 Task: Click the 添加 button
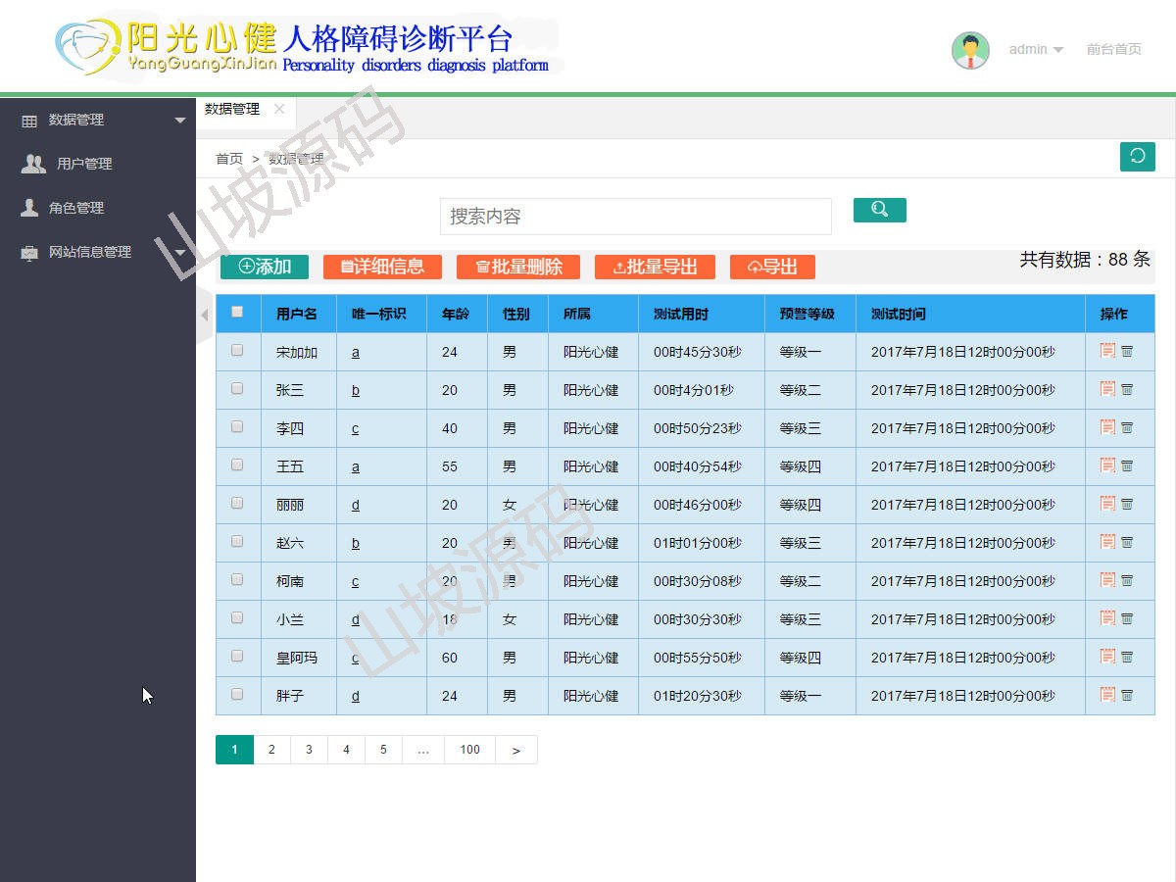coord(265,267)
